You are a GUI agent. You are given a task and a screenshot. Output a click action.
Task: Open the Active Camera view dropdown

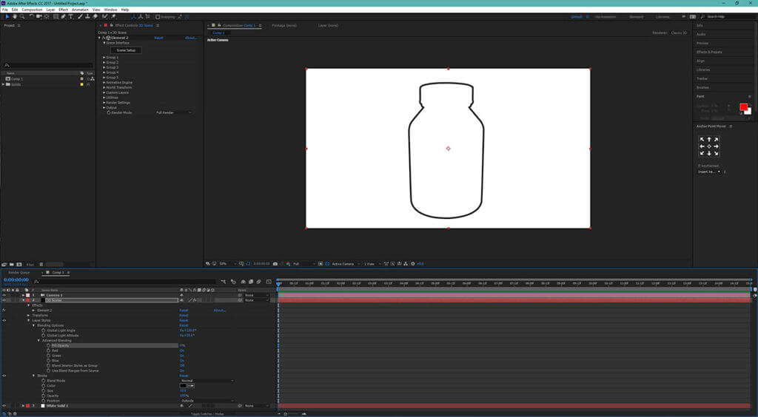[346, 264]
